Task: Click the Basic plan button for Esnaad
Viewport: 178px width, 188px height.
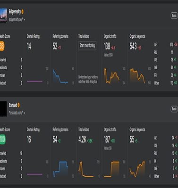Action: (174, 109)
